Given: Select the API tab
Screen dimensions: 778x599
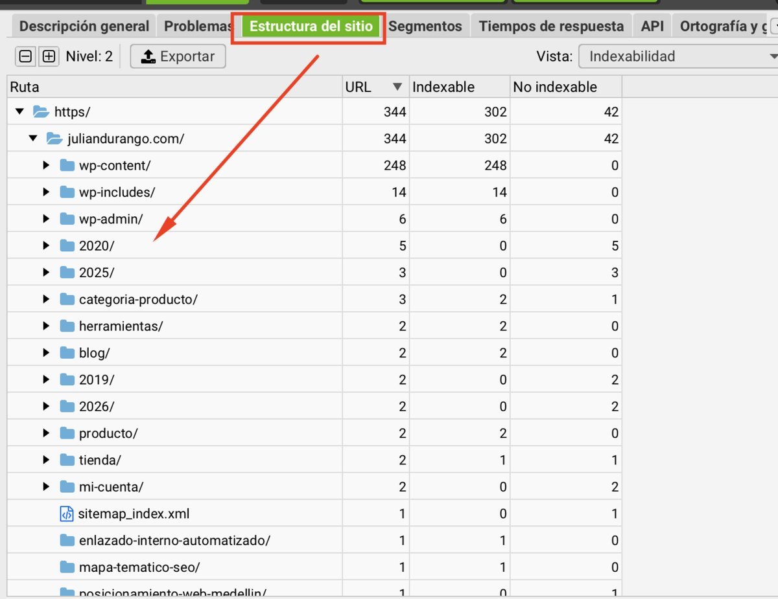Looking at the screenshot, I should (x=652, y=25).
